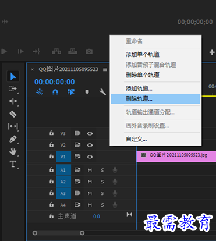Close the QQ图片20211105095523 sequence tab
The width and height of the screenshot is (216, 241).
click(x=32, y=69)
